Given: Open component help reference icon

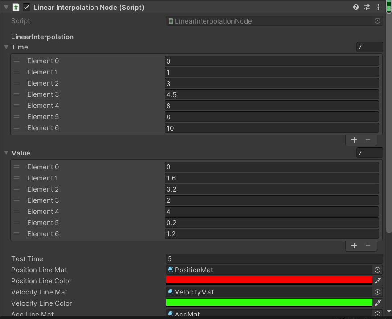Looking at the screenshot, I should (355, 7).
